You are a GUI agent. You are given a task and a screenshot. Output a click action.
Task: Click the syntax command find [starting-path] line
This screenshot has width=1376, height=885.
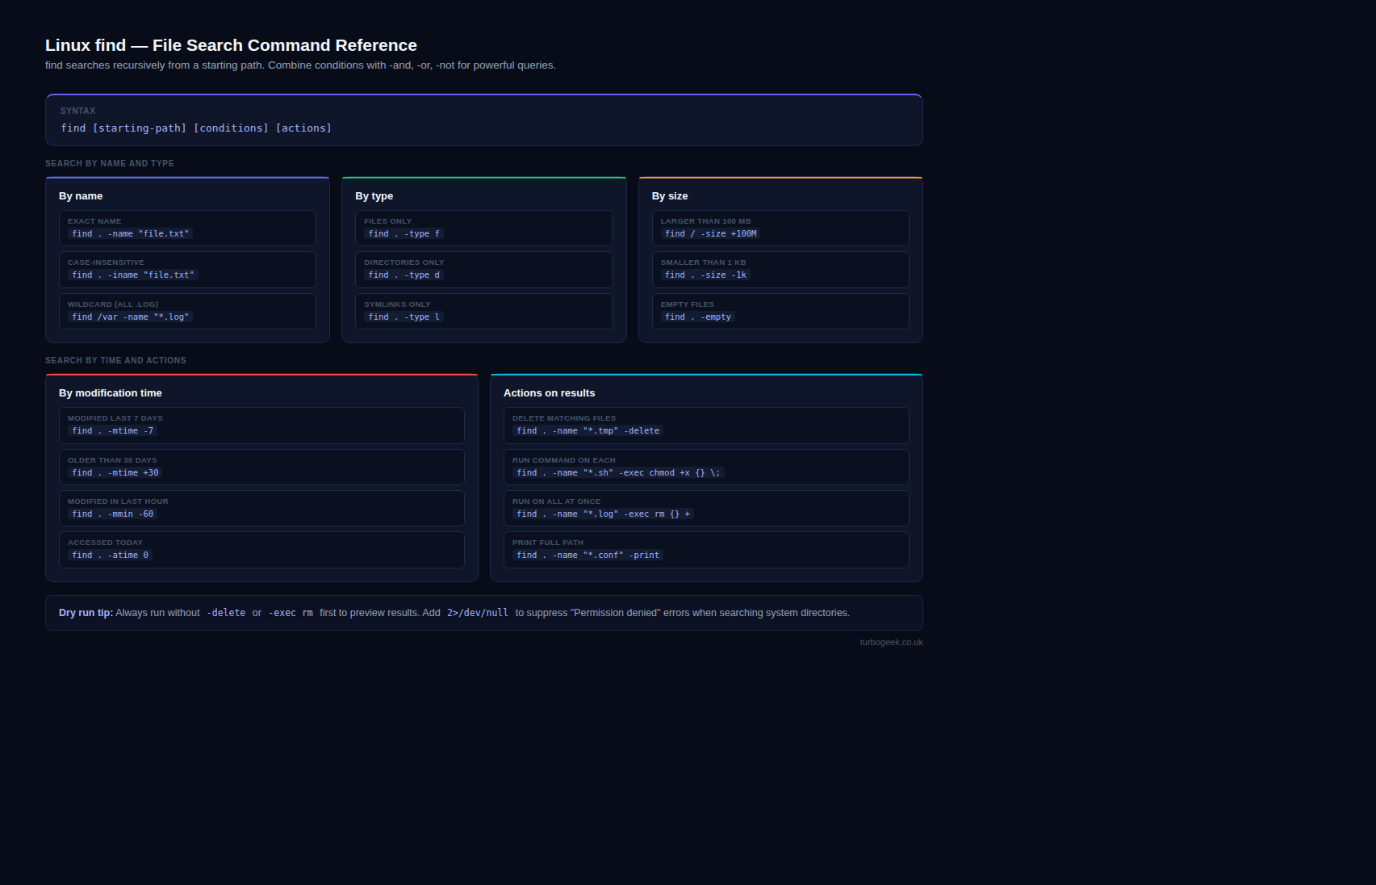pyautogui.click(x=196, y=128)
